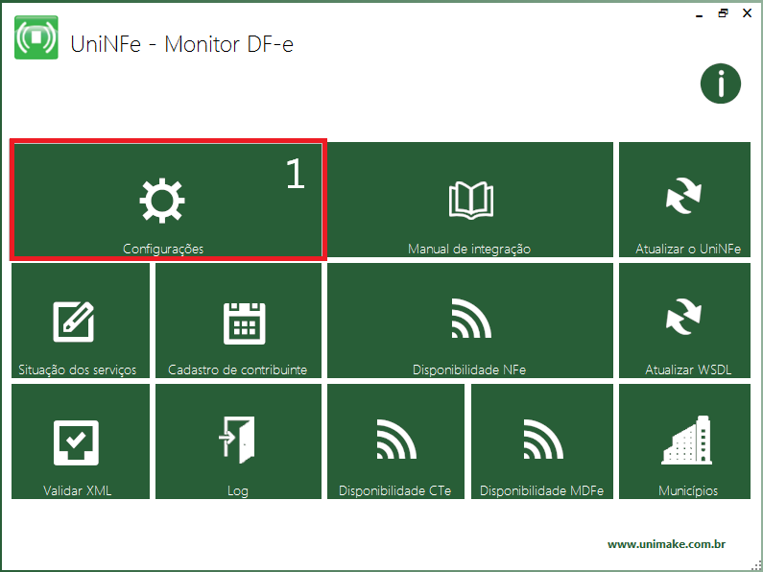
Task: Click the round info icon
Action: click(721, 83)
